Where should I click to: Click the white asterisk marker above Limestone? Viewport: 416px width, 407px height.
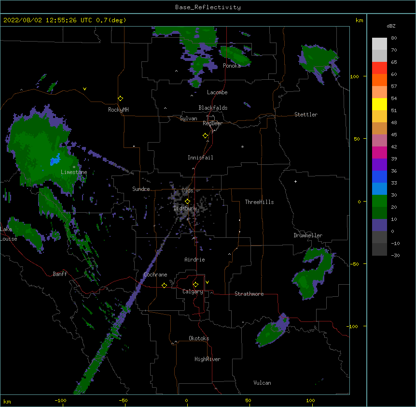coord(74,167)
